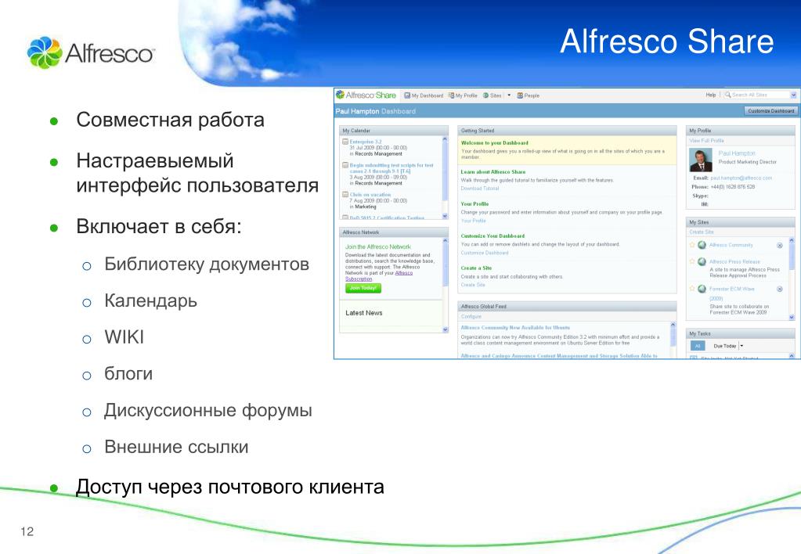Click globe icon beside Alfresco Community
Screen dimensions: 801x554
point(702,245)
